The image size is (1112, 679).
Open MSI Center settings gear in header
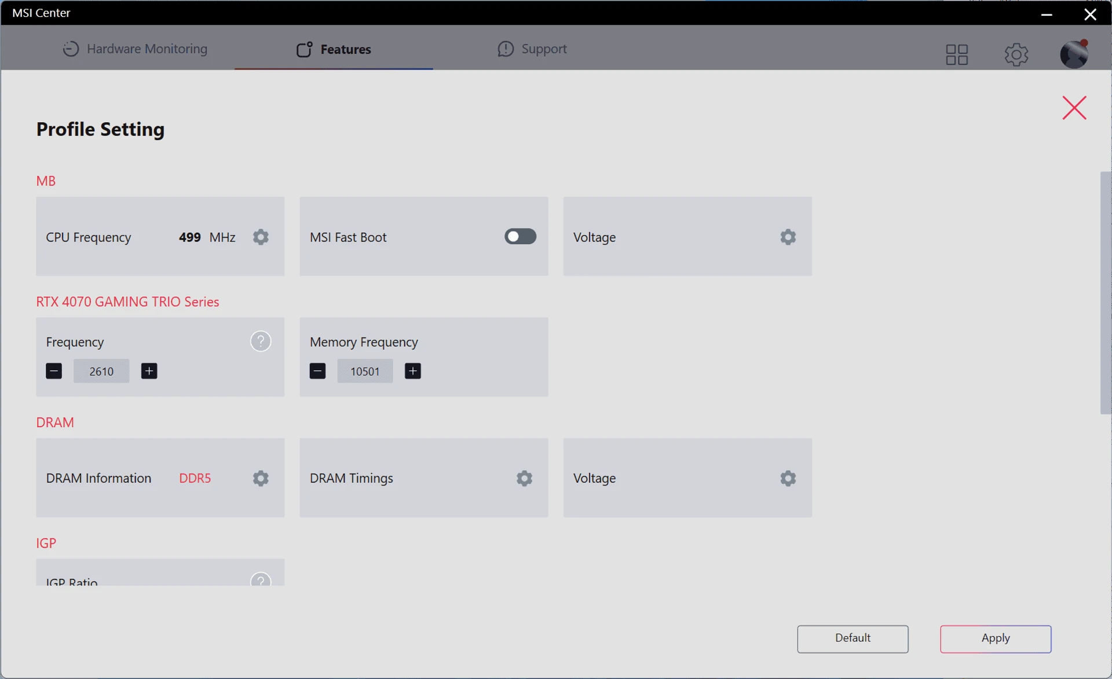[1016, 55]
